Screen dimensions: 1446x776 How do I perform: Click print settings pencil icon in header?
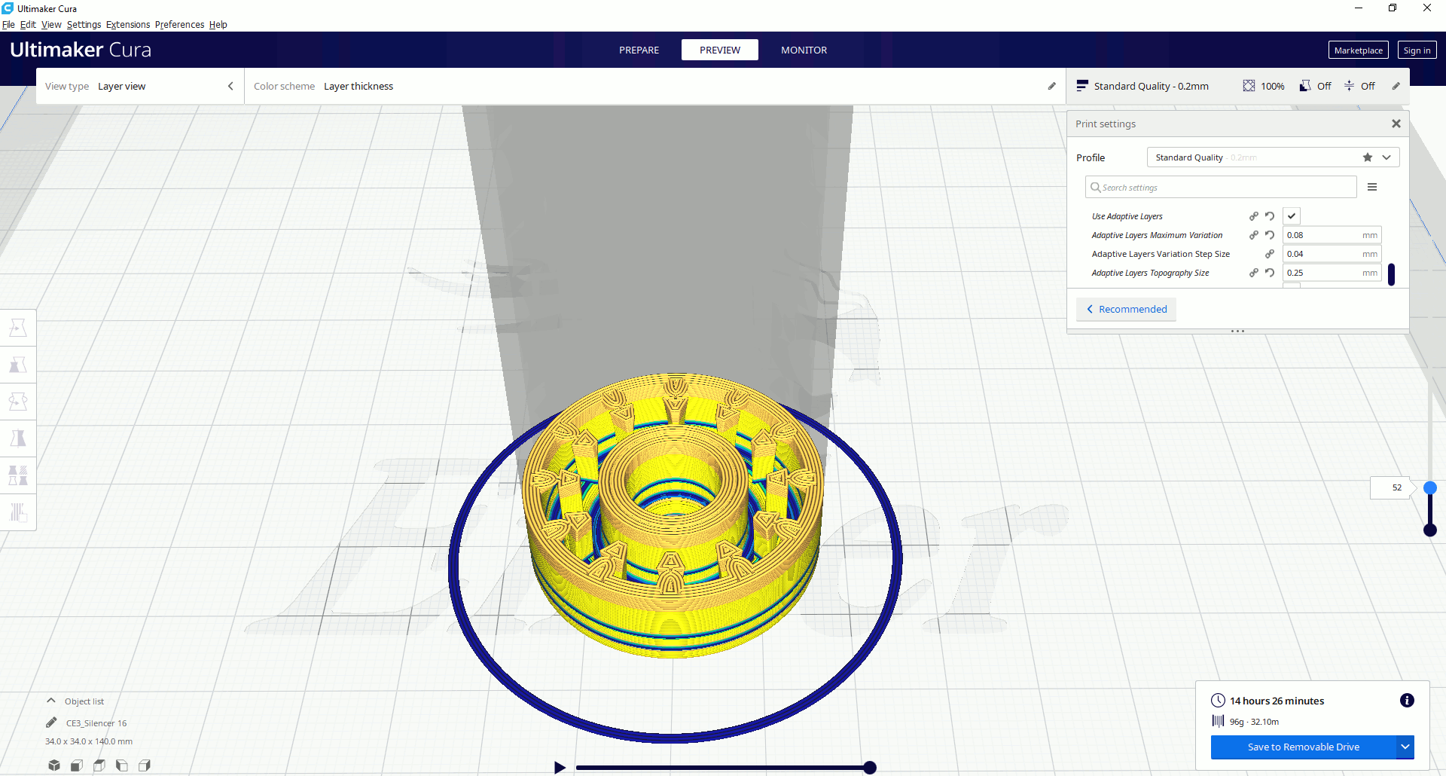(x=1396, y=86)
